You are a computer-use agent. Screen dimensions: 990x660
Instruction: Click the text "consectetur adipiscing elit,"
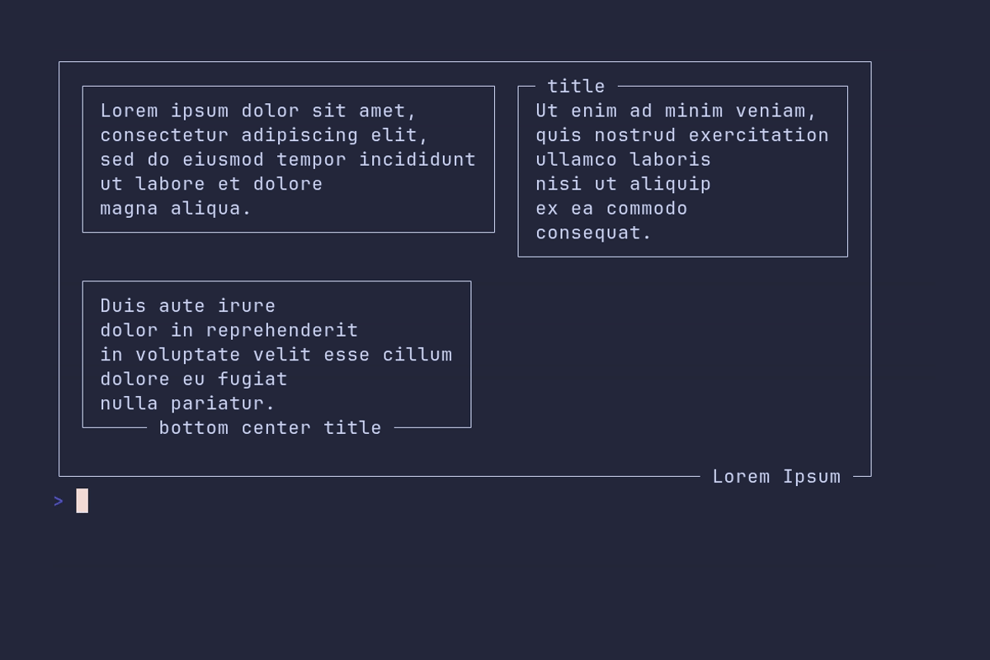pyautogui.click(x=265, y=134)
